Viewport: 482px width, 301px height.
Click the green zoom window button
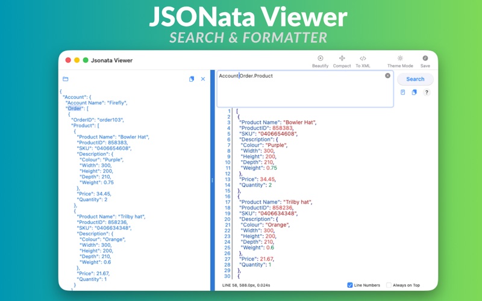click(x=86, y=60)
